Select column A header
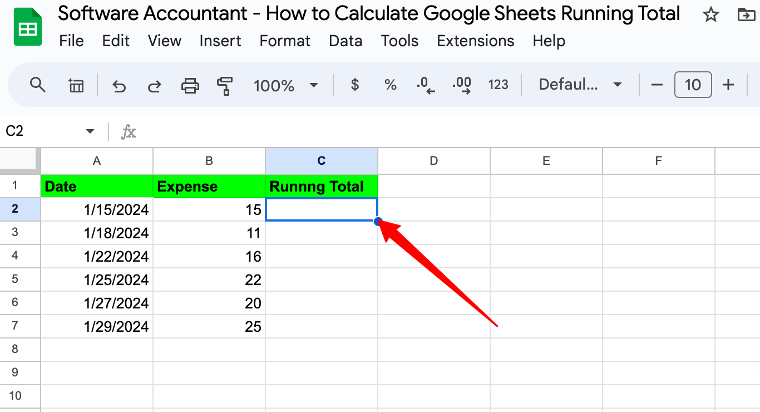Viewport: 760px width, 412px height. pyautogui.click(x=97, y=161)
